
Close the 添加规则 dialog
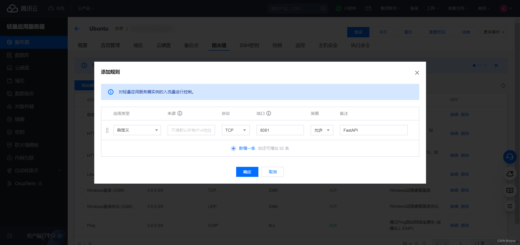[x=417, y=73]
